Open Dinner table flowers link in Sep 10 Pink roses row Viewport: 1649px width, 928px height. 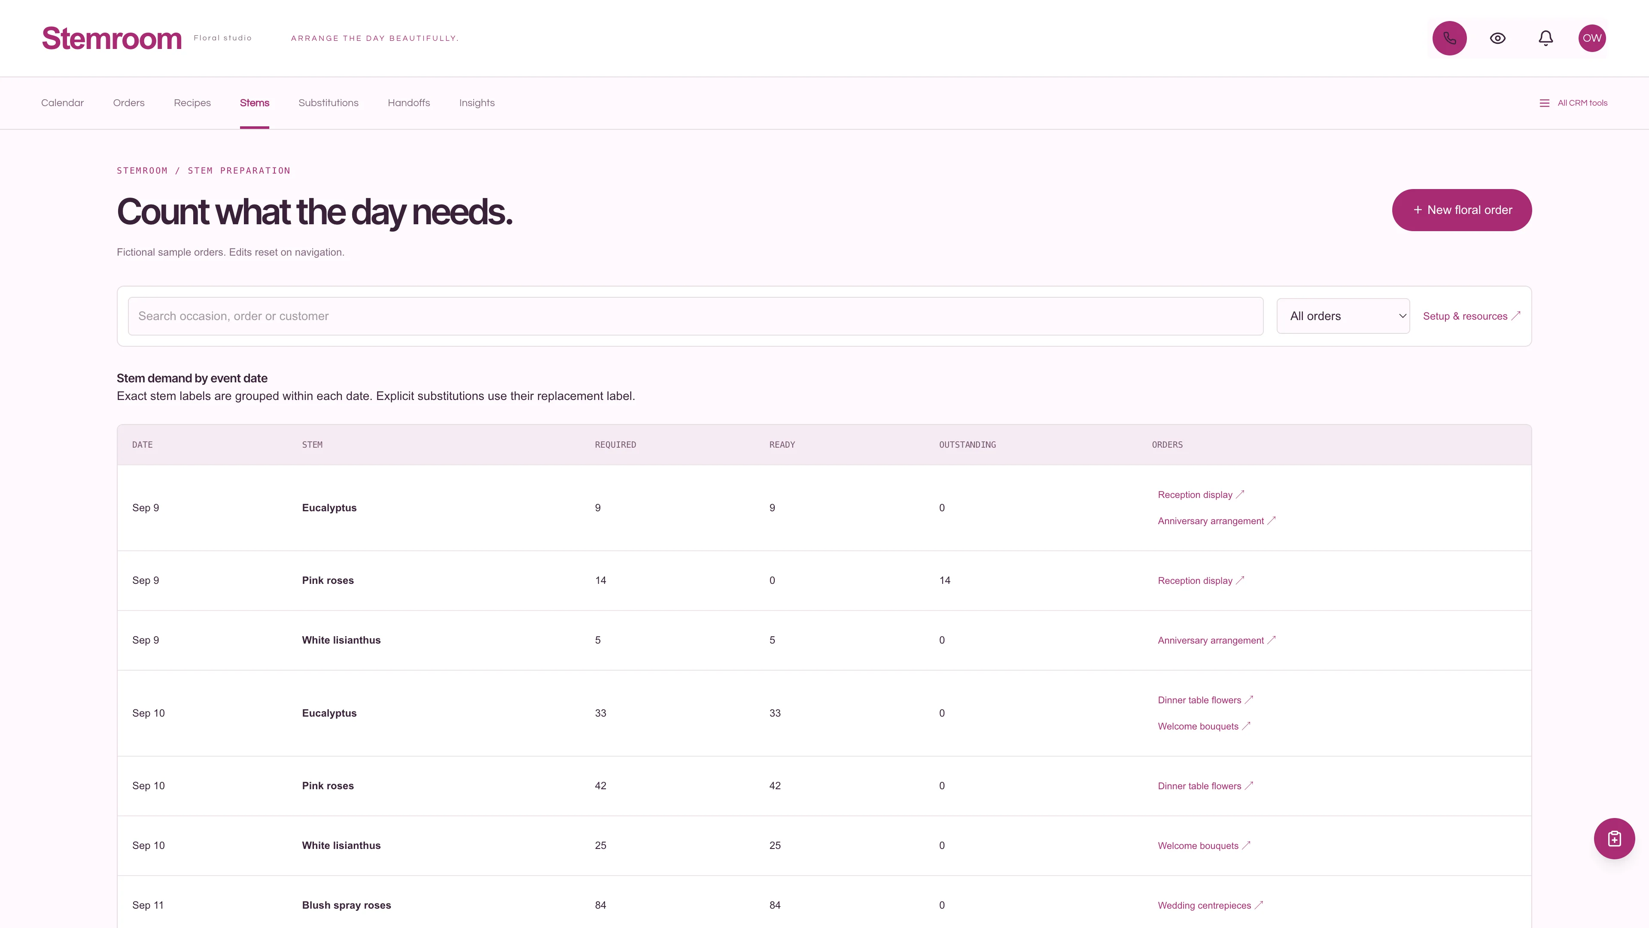tap(1205, 786)
